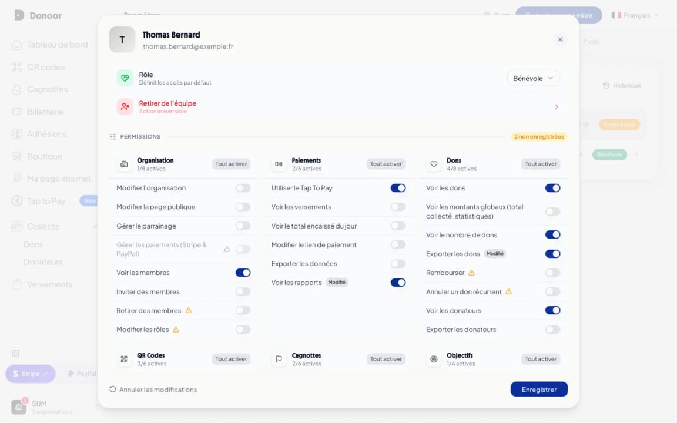Click warning icon beside Modifier les rôles
This screenshot has height=423, width=677.
point(176,330)
